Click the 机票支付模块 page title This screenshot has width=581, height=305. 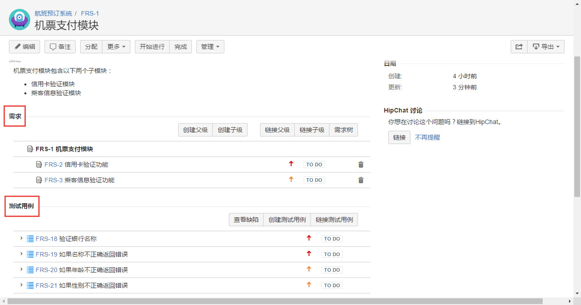click(67, 25)
